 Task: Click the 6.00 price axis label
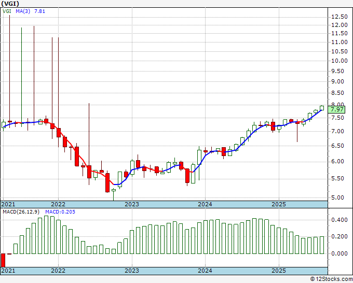pyautogui.click(x=338, y=162)
